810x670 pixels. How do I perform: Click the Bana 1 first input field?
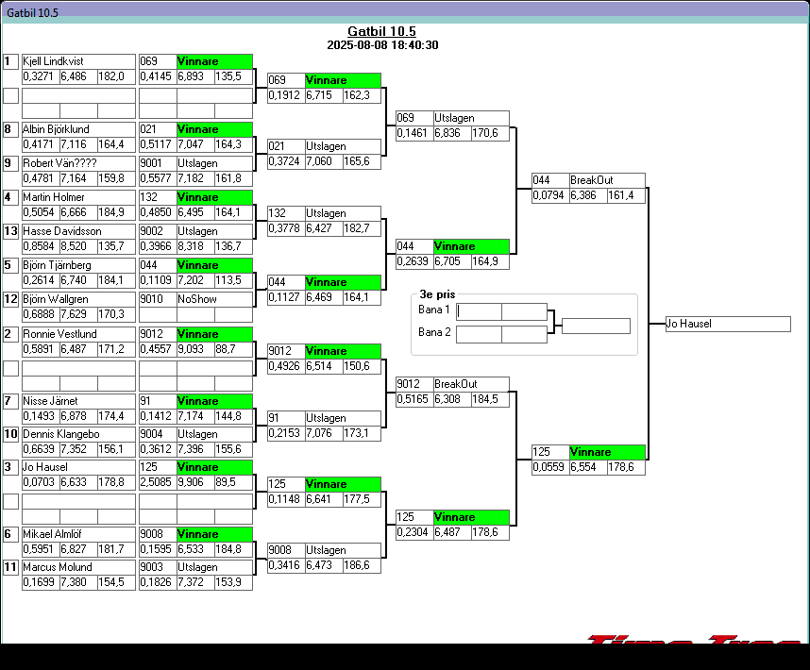point(479,311)
